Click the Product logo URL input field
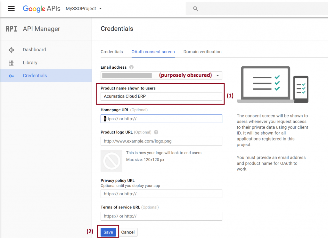The height and width of the screenshot is (238, 328). (x=161, y=141)
